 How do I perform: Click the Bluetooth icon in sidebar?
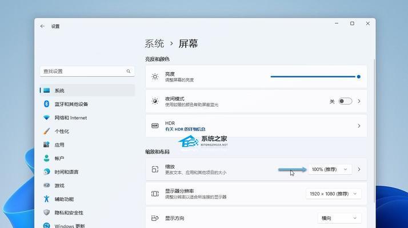pos(47,104)
